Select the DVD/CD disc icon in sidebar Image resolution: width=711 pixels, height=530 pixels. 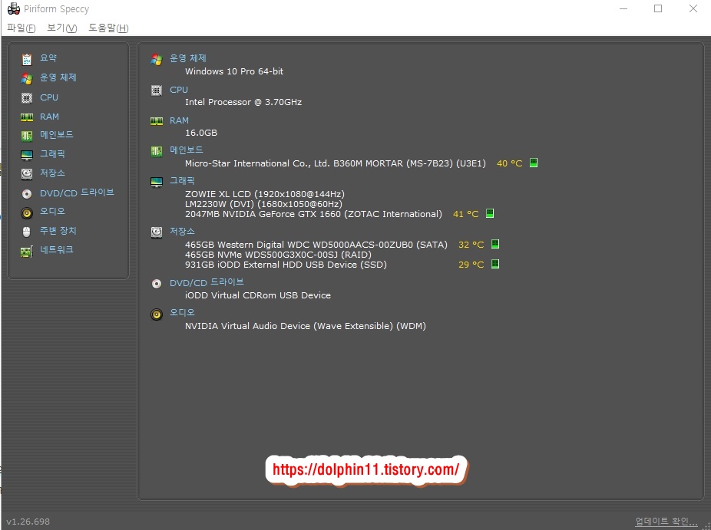point(27,194)
